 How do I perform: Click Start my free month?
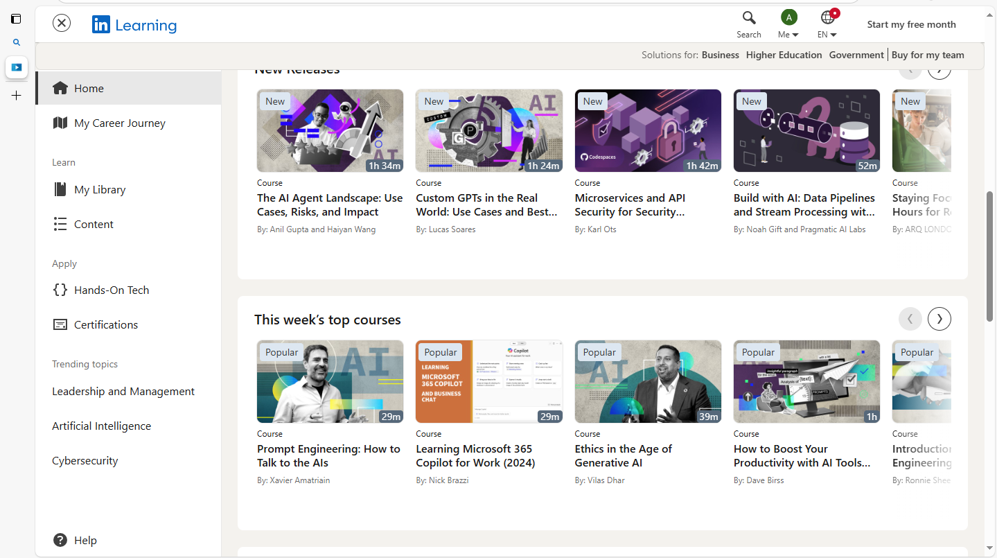tap(911, 24)
